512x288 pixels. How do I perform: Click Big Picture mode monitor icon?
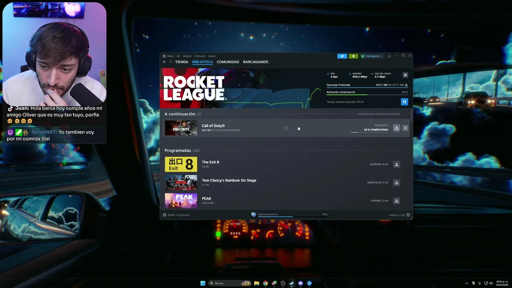[x=389, y=56]
